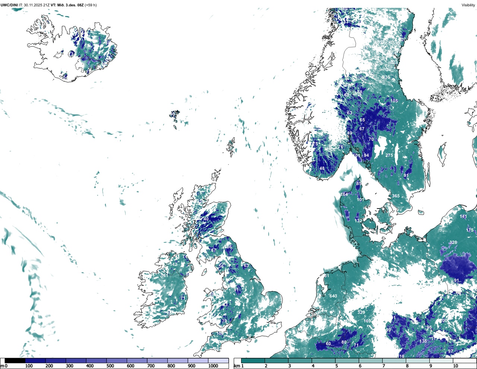
Task: Click the 'Visibility' title in top-right corner
Action: 468,5
